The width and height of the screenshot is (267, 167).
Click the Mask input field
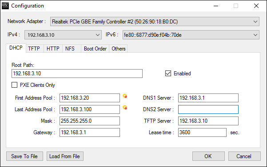(x=90, y=121)
